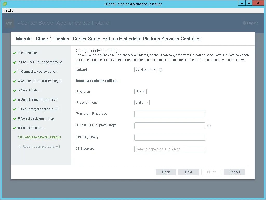Click the info icon beside Subnet mask field

click(209, 126)
